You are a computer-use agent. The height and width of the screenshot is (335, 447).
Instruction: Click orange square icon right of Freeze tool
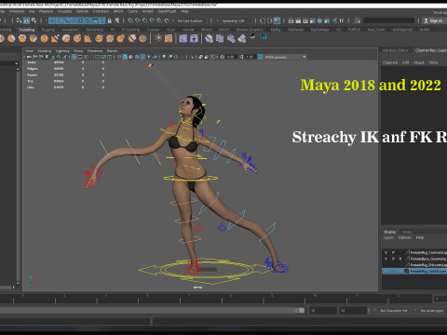(x=169, y=38)
